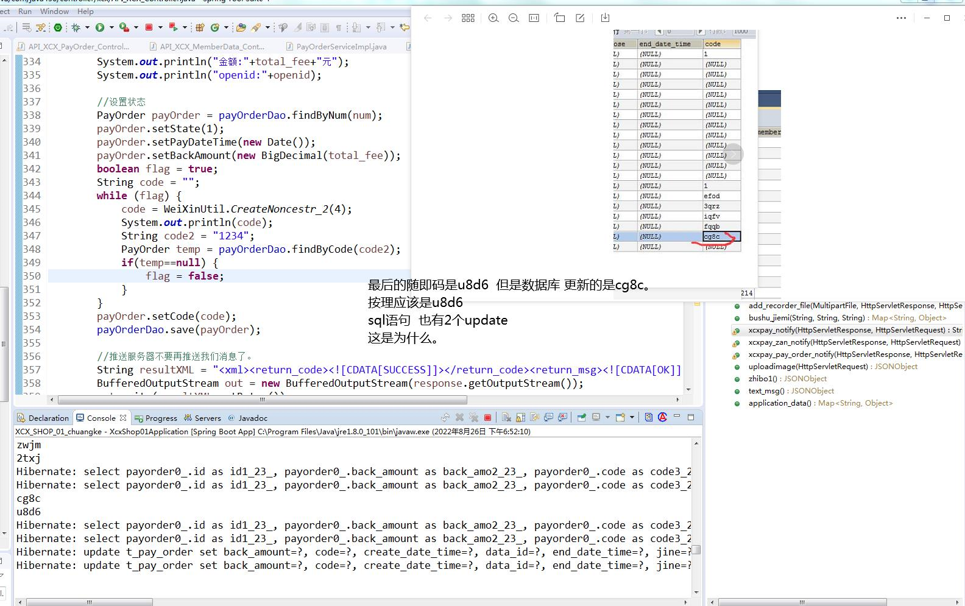The height and width of the screenshot is (606, 965).
Task: Open the External Tools dropdown arrow
Action: tap(136, 27)
